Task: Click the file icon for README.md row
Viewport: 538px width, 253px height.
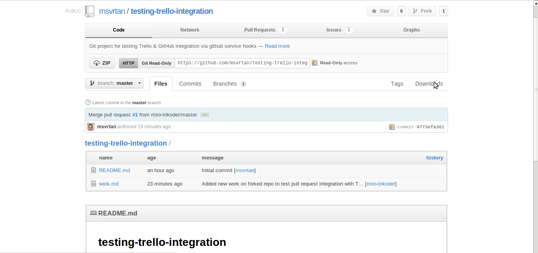Action: tap(94, 171)
